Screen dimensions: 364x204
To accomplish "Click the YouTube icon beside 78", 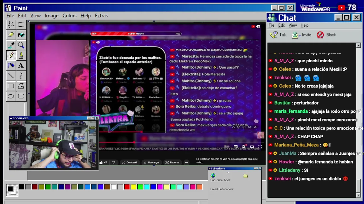I will [341, 8].
